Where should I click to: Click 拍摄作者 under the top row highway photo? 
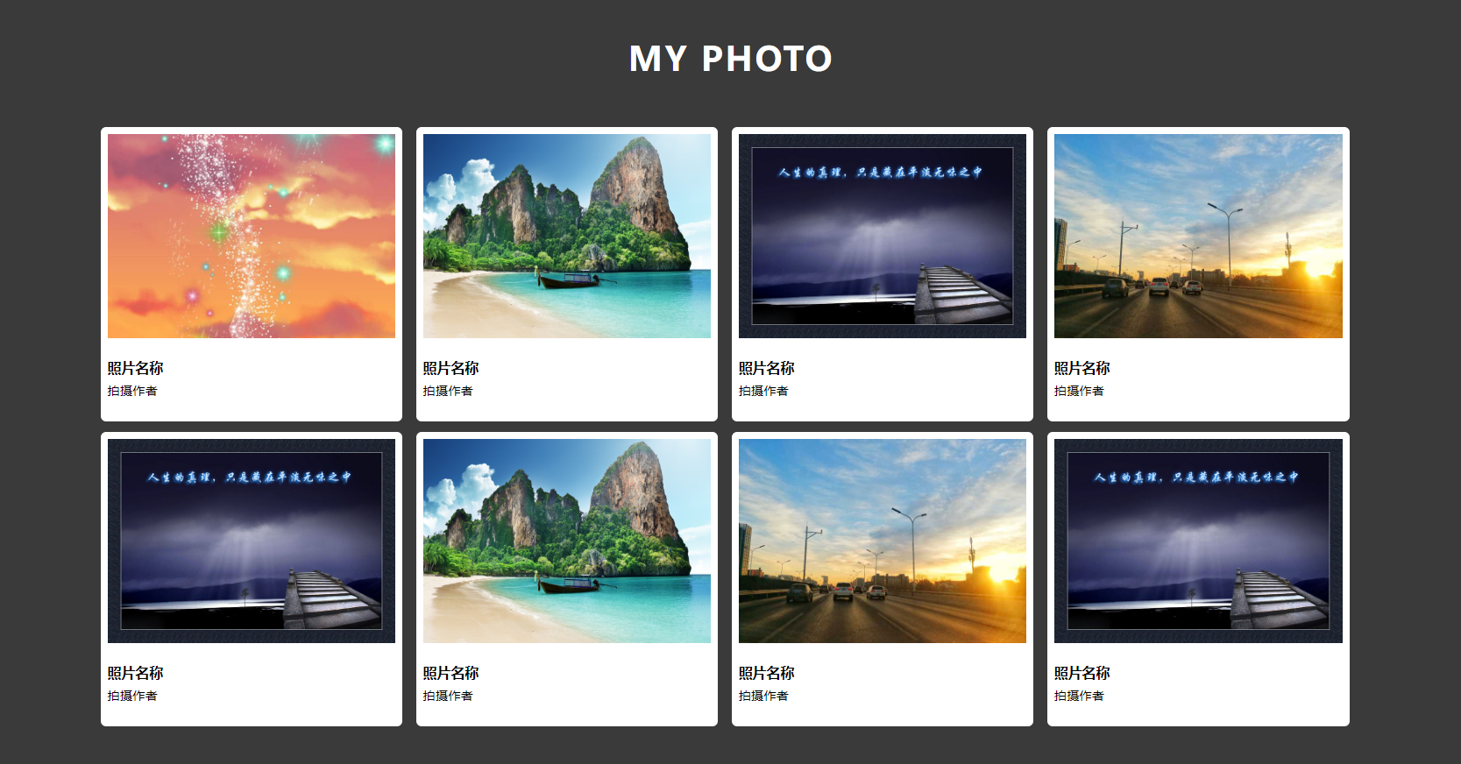point(1079,391)
